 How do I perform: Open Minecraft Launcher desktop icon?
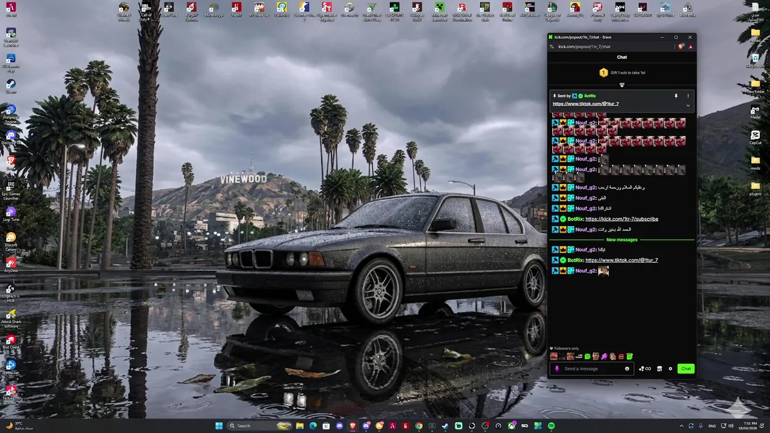pos(440,12)
